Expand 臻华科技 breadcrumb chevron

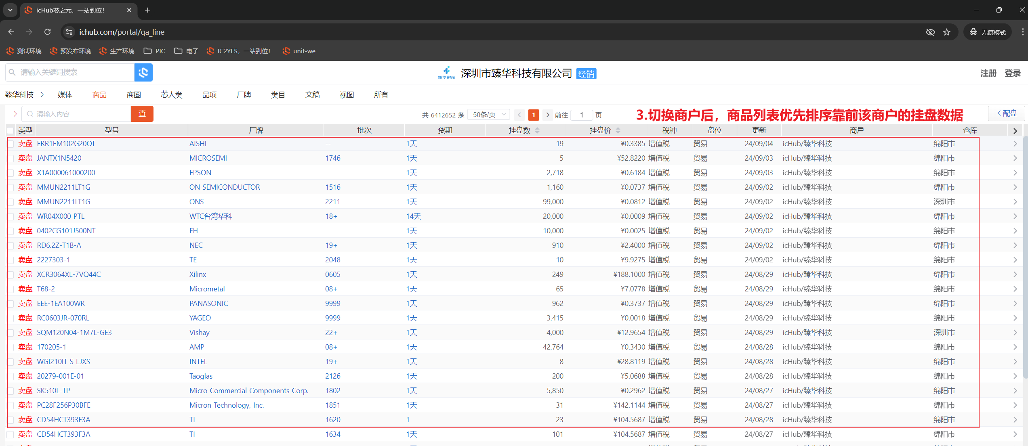click(x=42, y=95)
